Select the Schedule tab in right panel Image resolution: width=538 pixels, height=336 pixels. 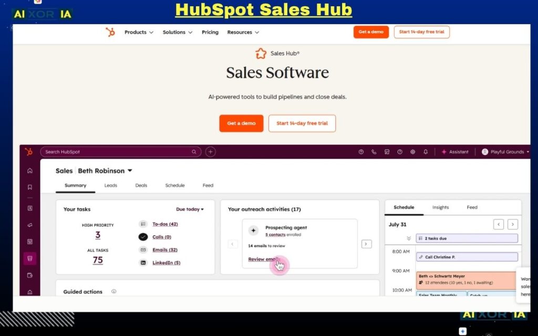tap(404, 207)
